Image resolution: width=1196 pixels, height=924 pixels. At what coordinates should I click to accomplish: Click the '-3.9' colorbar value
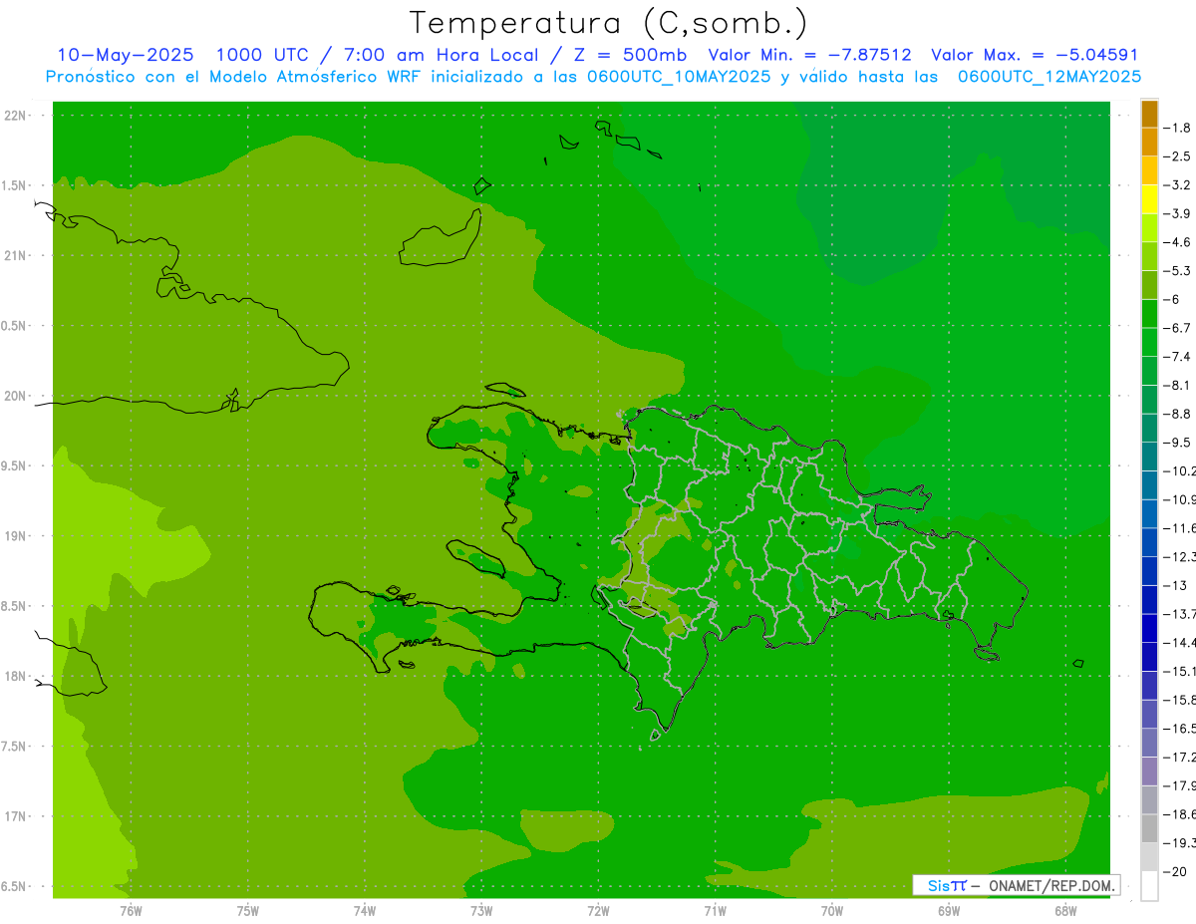[x=1179, y=213]
